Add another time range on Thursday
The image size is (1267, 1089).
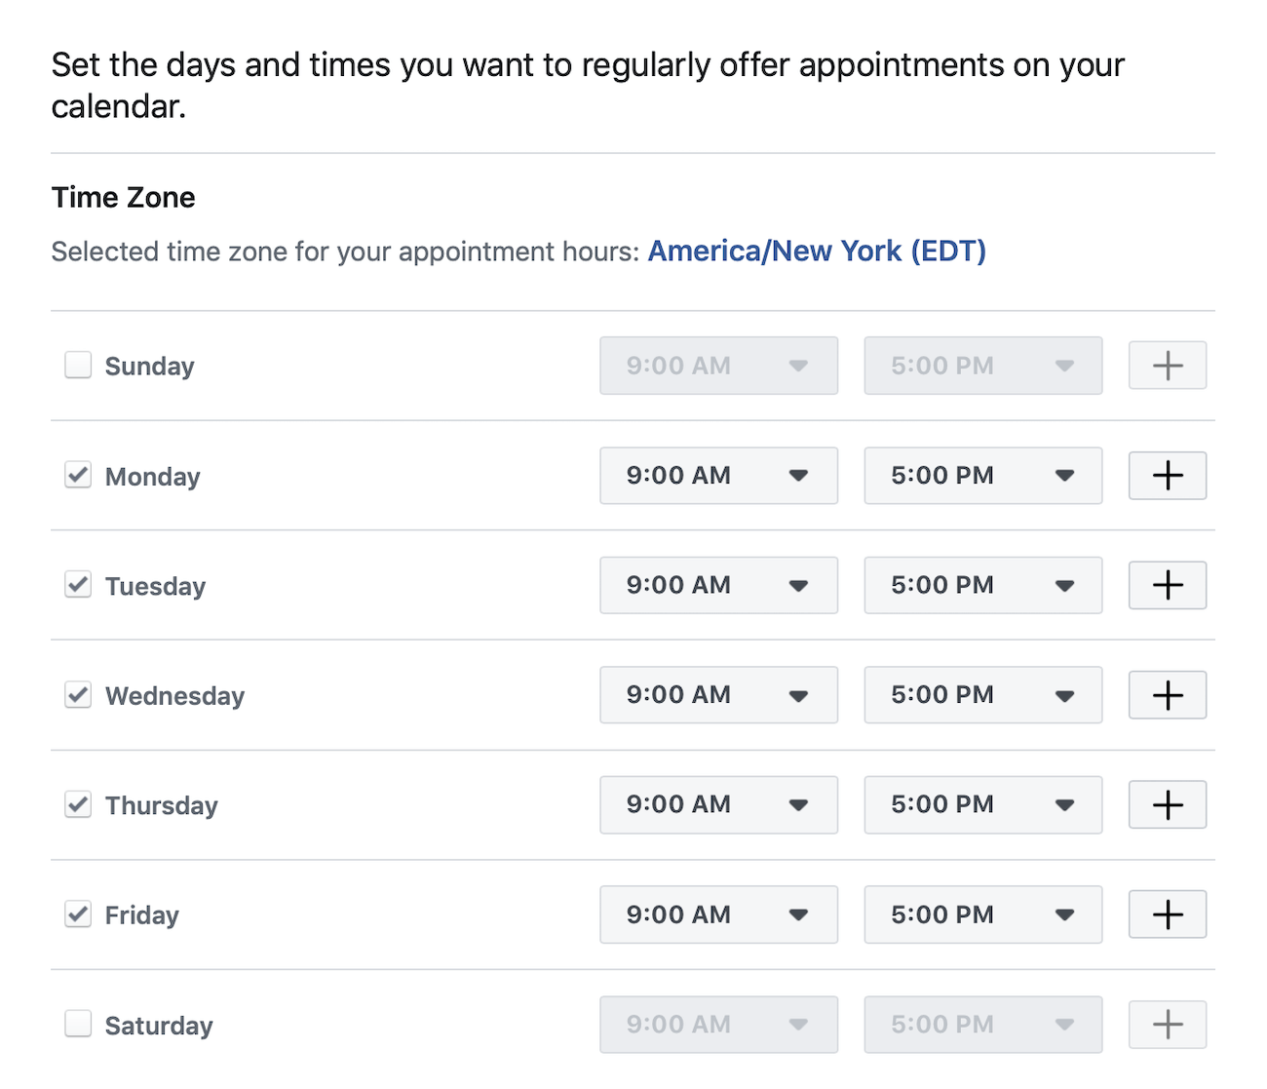[x=1168, y=805]
